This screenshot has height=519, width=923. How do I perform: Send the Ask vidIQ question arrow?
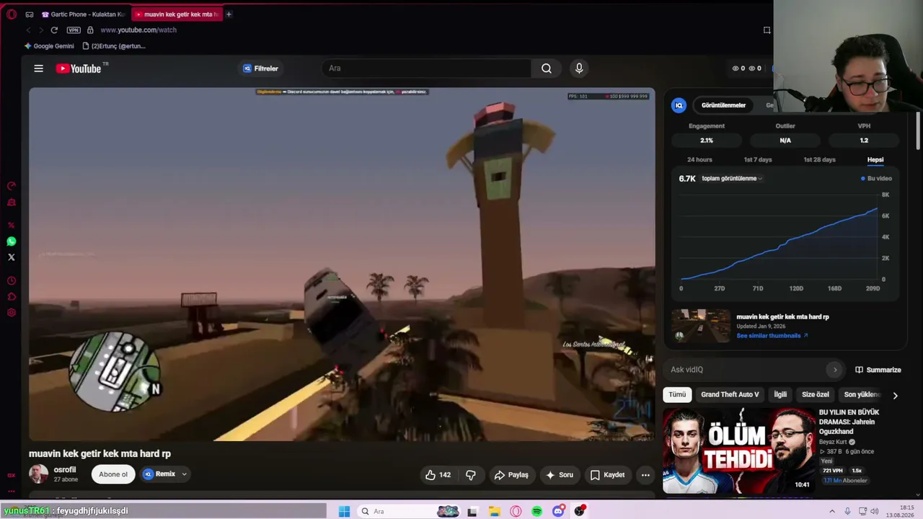835,370
